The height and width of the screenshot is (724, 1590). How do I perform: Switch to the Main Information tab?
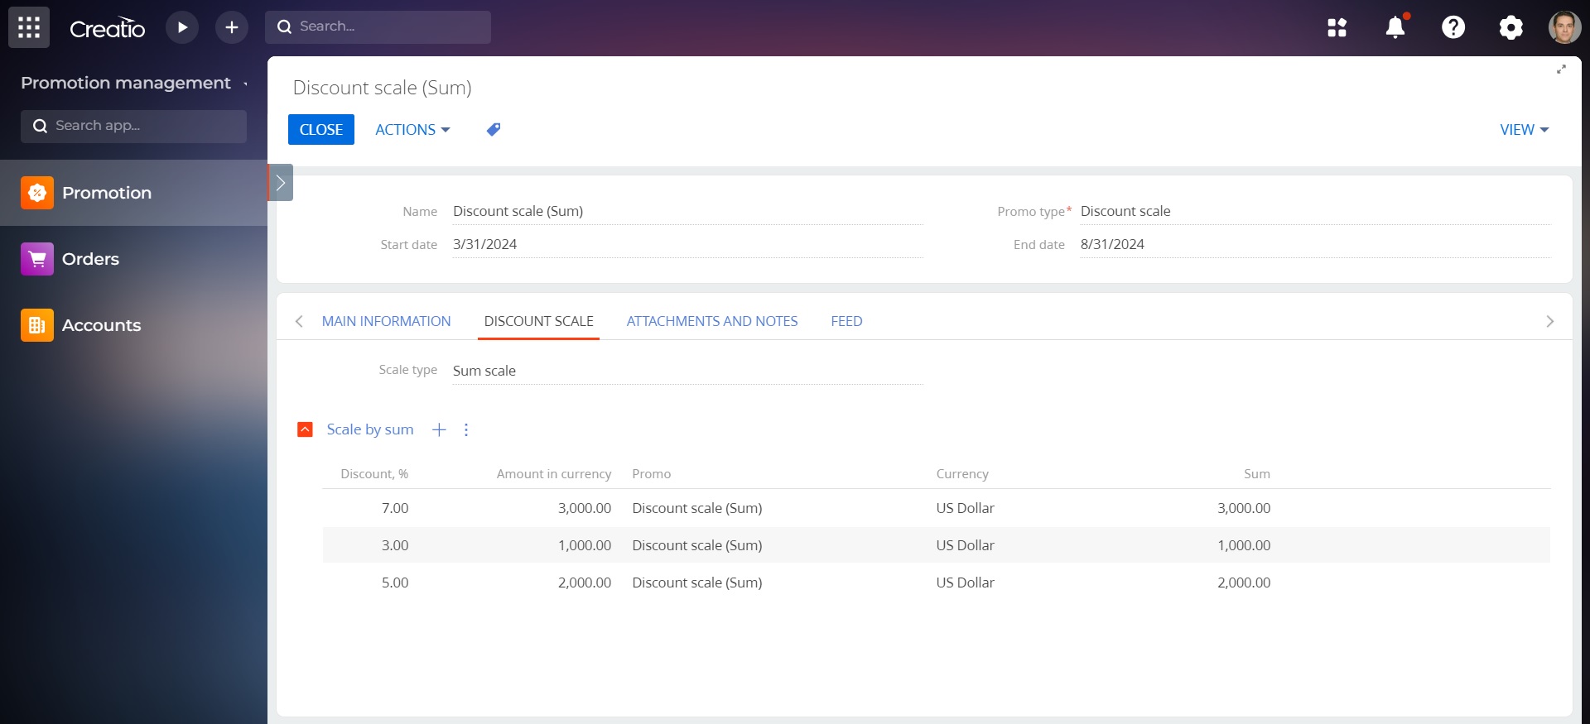click(386, 321)
